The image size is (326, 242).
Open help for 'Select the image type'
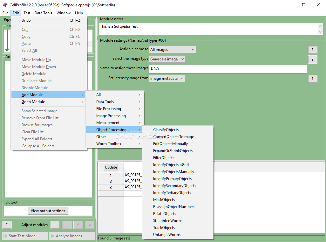[x=312, y=59]
